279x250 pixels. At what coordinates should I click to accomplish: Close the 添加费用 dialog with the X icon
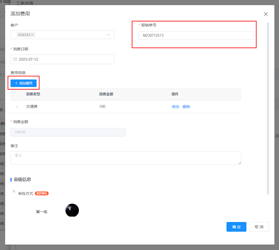click(x=266, y=14)
